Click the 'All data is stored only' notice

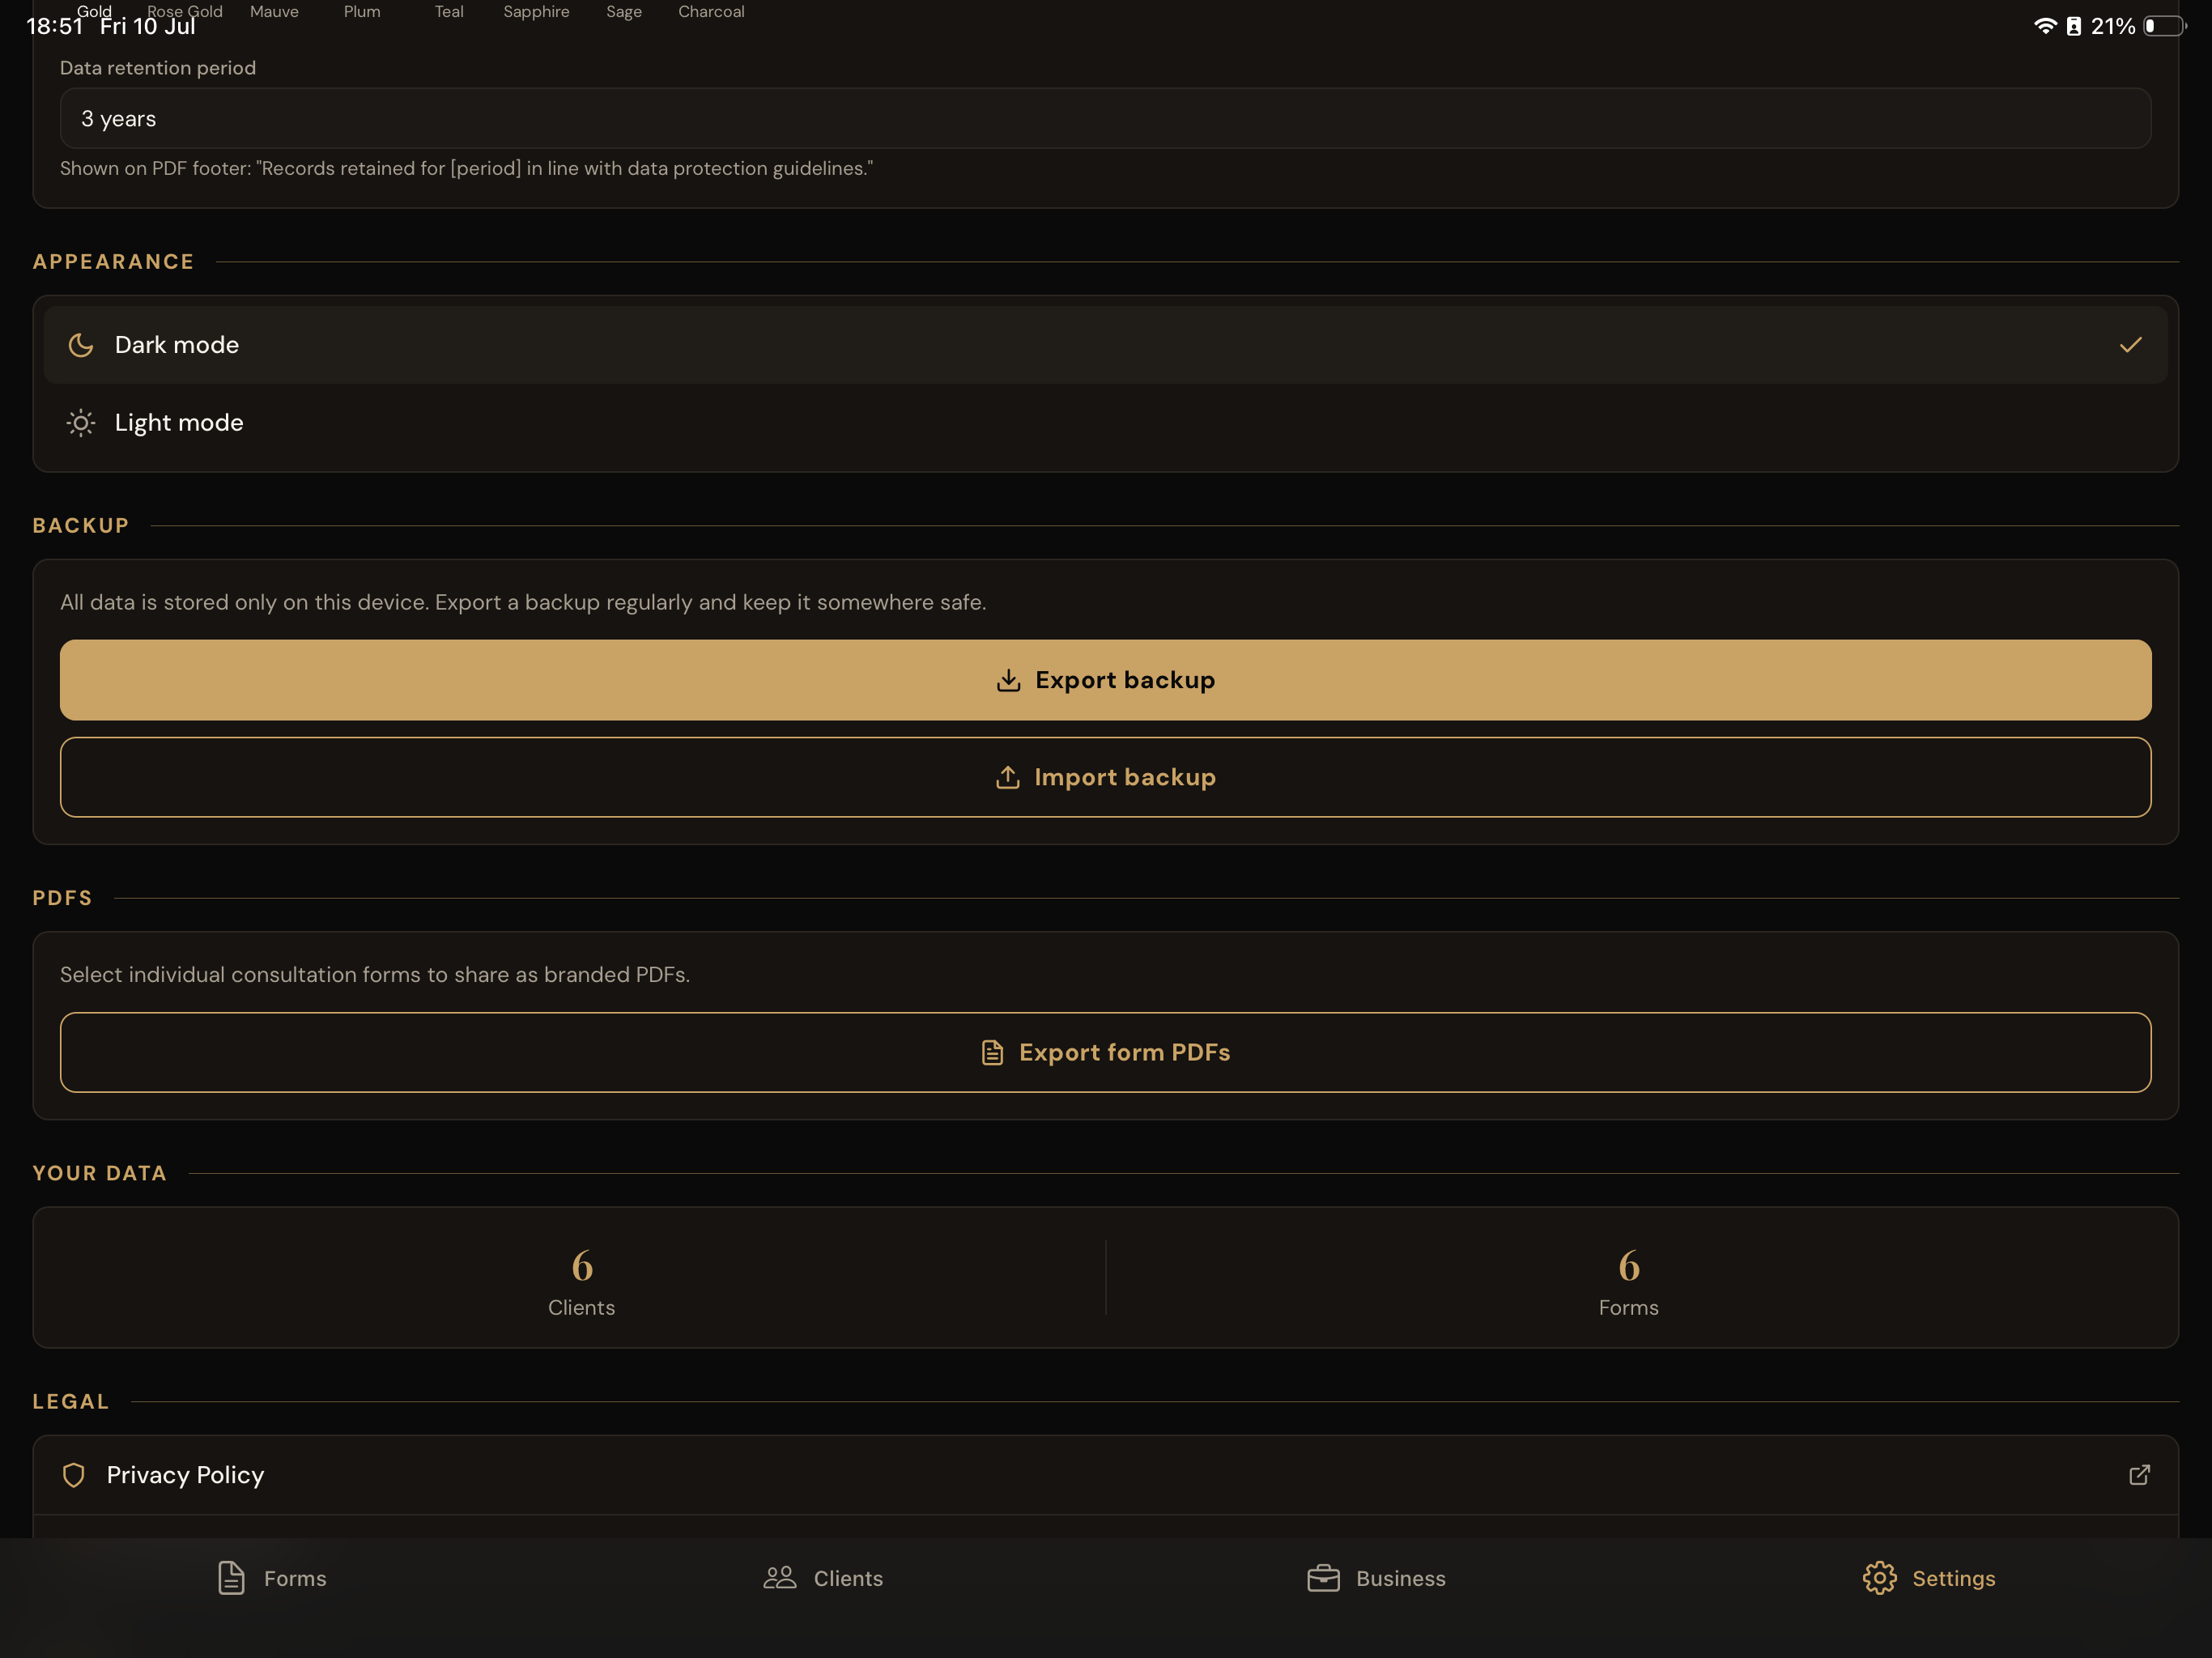coord(523,602)
